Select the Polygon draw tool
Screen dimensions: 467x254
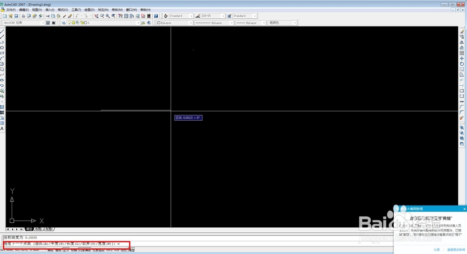2,48
